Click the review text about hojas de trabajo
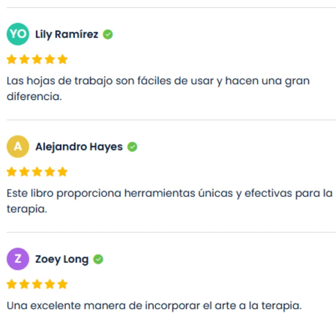Image resolution: width=336 pixels, height=328 pixels. (158, 89)
